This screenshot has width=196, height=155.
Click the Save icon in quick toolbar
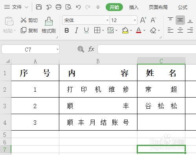[x=39, y=7]
